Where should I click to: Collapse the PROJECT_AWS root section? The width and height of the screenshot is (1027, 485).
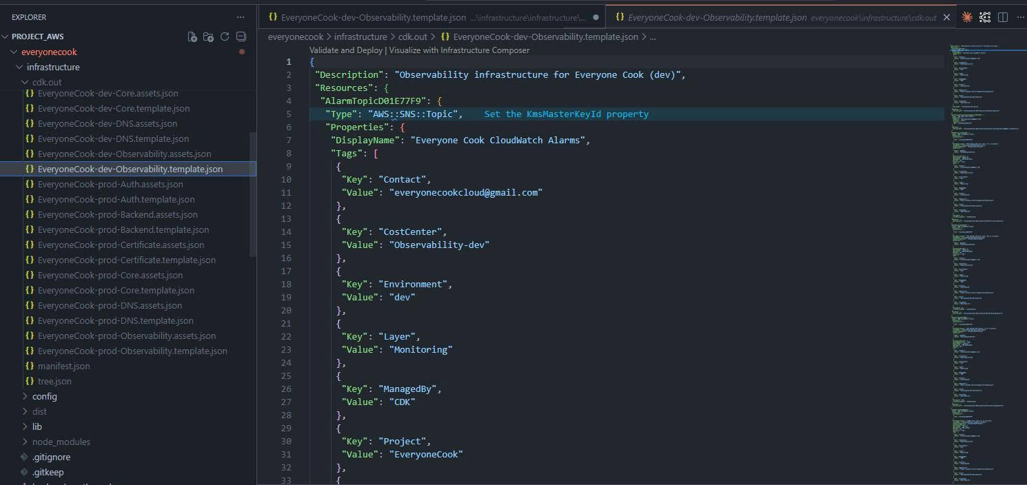pyautogui.click(x=6, y=37)
